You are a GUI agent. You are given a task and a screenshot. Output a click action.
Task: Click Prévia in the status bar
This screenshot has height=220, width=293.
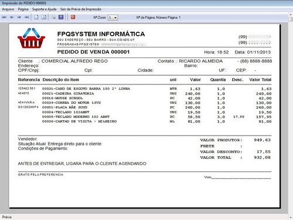(7, 217)
